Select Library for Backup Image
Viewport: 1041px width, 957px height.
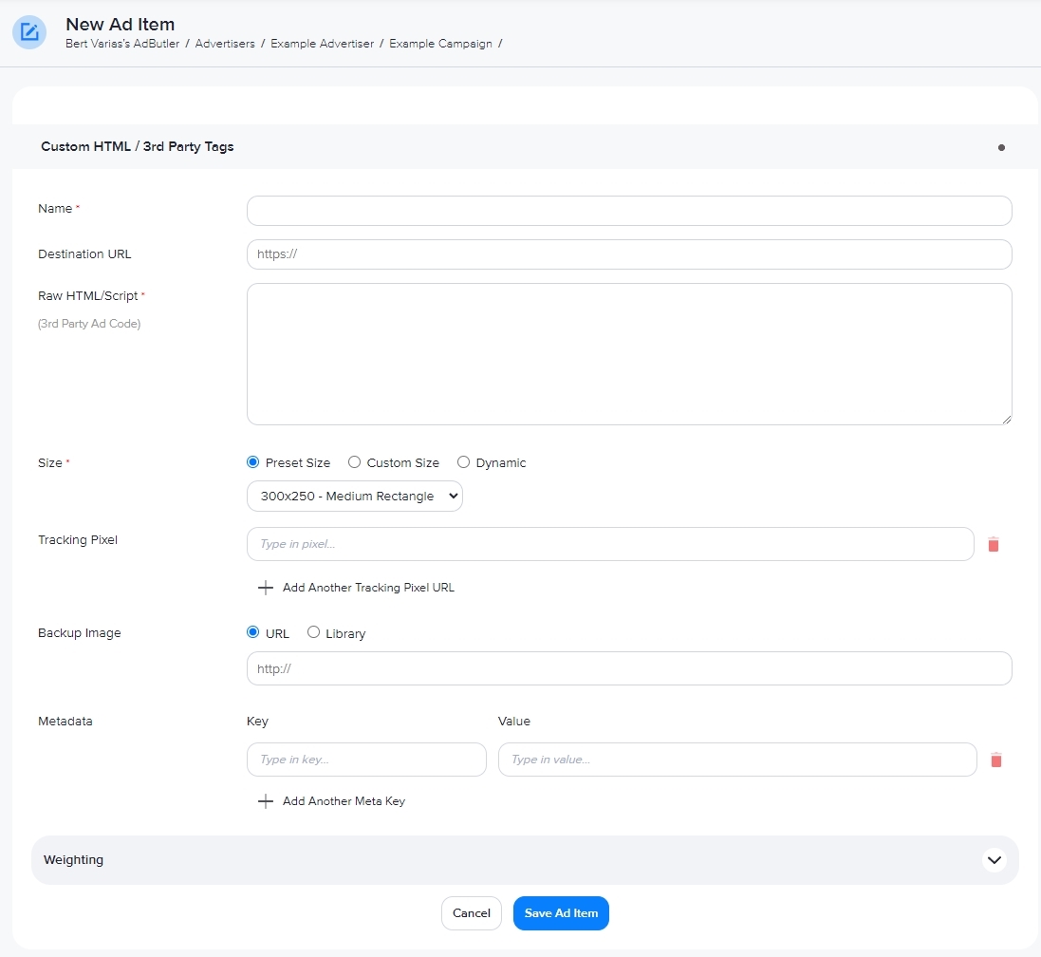313,632
